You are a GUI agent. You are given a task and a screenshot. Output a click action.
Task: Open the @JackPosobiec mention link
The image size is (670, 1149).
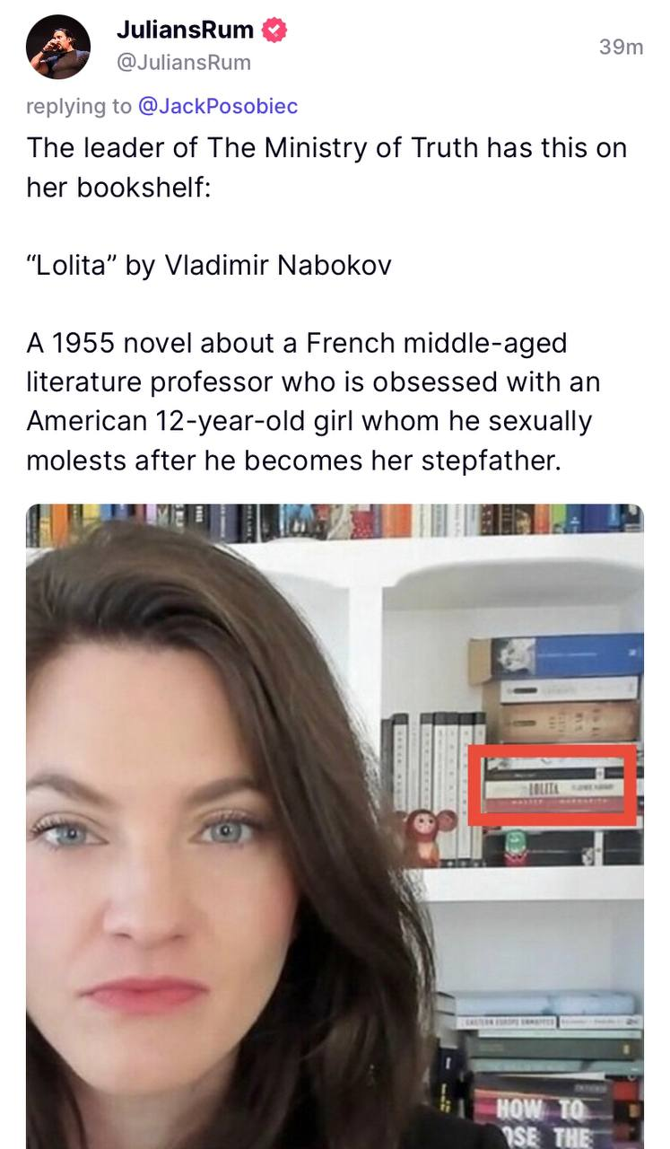(217, 106)
